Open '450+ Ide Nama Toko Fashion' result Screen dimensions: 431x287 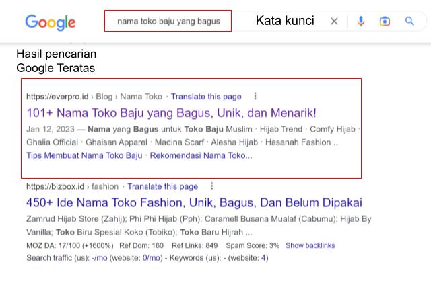tap(194, 203)
